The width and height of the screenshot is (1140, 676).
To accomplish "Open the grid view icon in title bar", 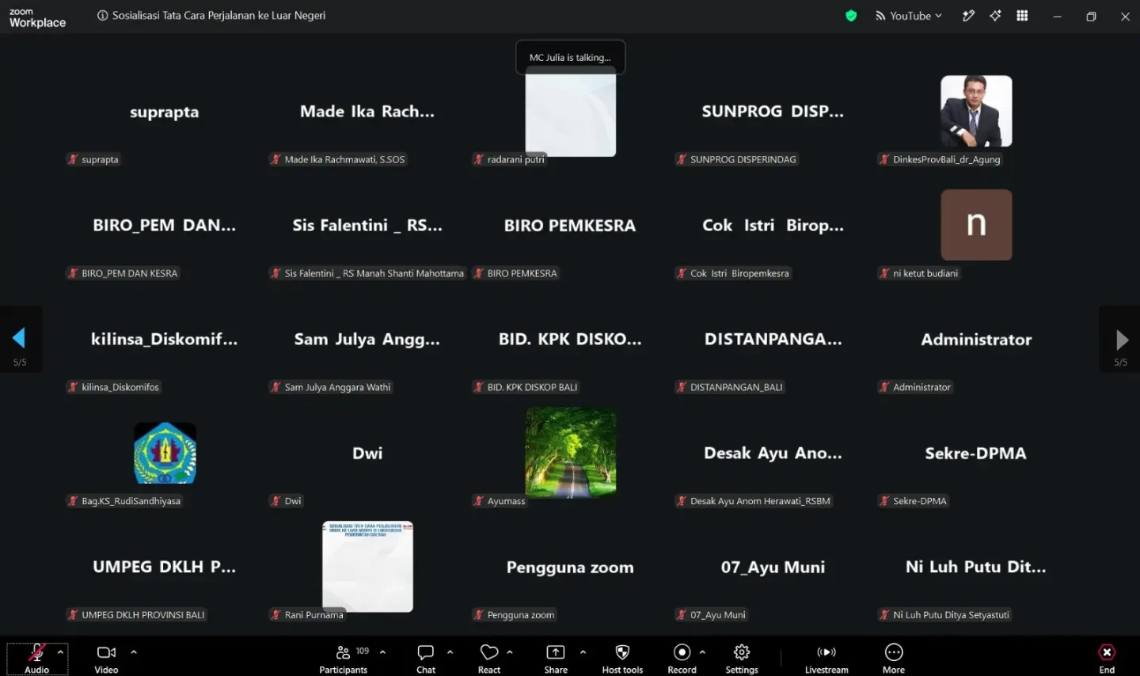I will tap(1022, 16).
